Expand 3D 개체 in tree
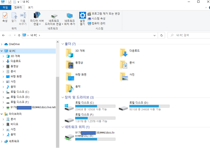210x148 pixels. click(3, 56)
